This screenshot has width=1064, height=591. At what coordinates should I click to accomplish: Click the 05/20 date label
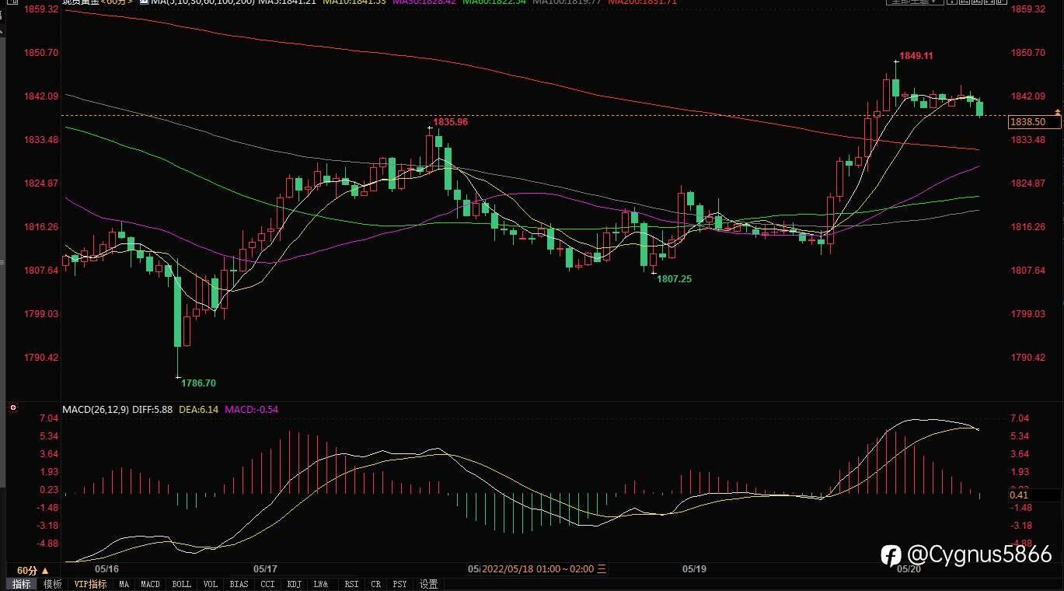[x=909, y=569]
